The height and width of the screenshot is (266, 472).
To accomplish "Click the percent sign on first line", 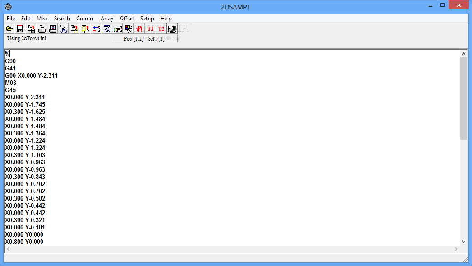I will click(7, 54).
